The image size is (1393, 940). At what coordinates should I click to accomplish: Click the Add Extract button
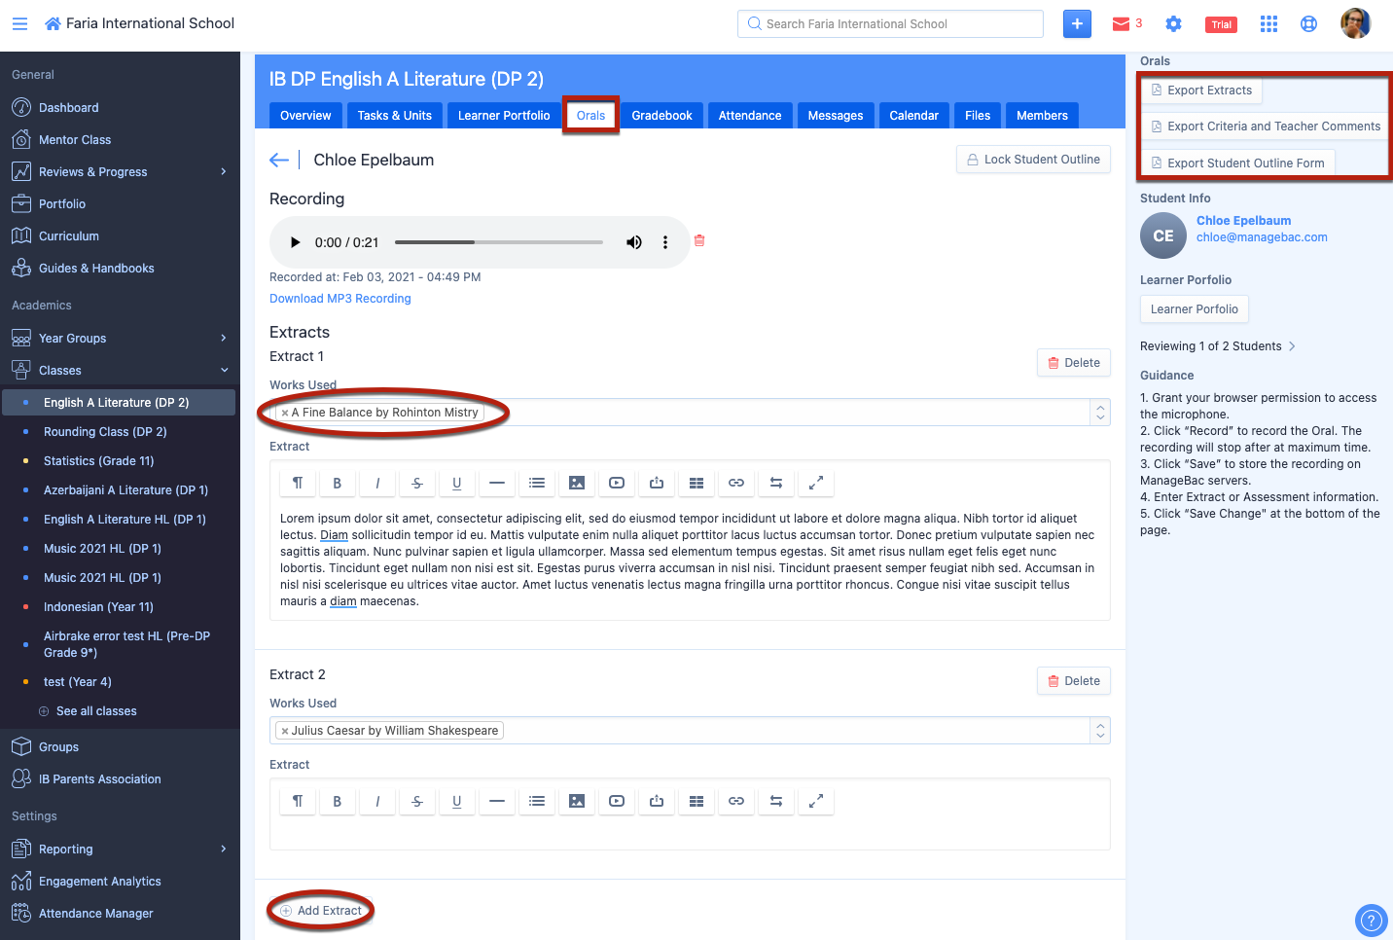pyautogui.click(x=321, y=911)
